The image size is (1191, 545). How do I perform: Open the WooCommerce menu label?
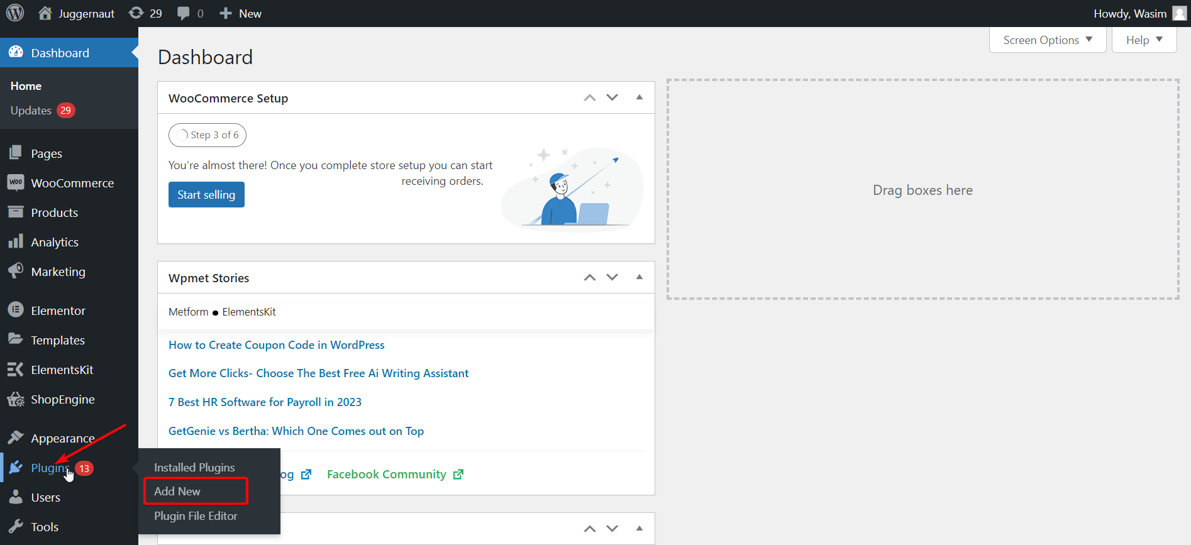[x=72, y=183]
